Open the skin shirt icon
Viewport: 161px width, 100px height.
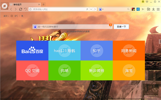coord(147,2)
